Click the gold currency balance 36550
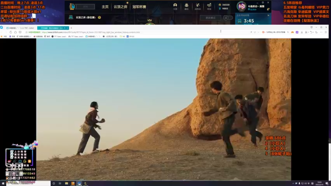 (224, 5)
